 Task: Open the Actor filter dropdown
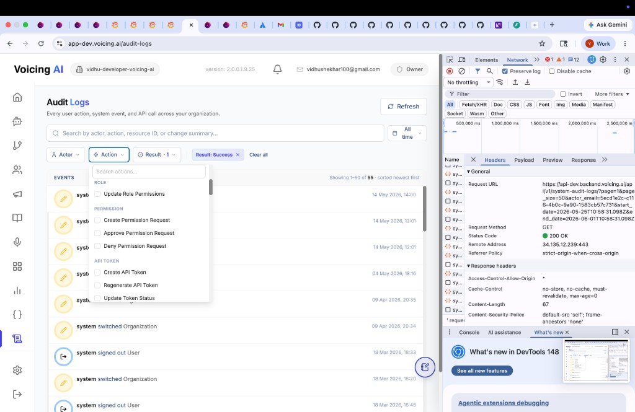pos(66,155)
